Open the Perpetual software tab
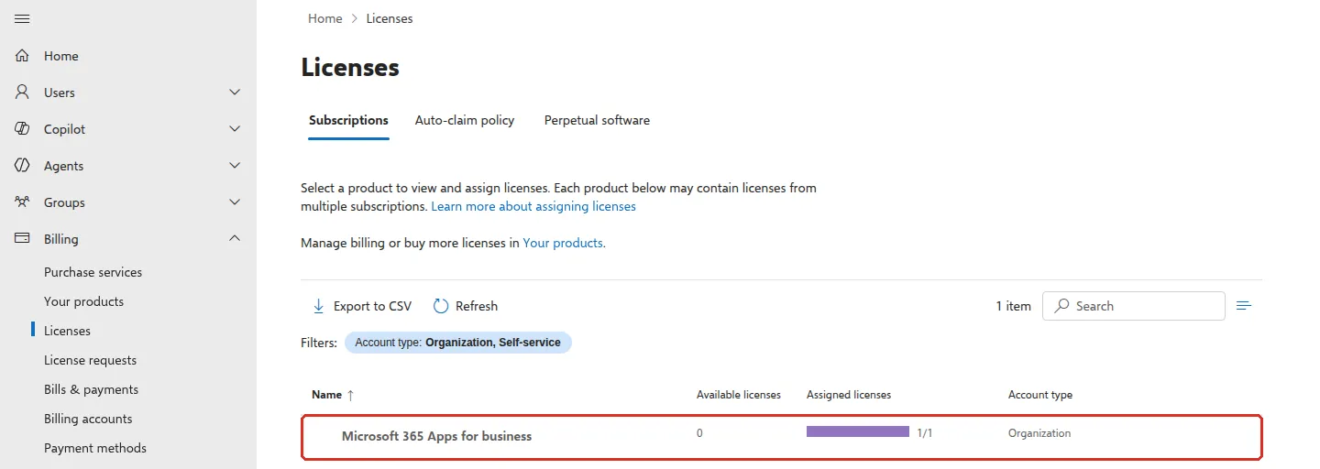The height and width of the screenshot is (469, 1320). point(597,120)
